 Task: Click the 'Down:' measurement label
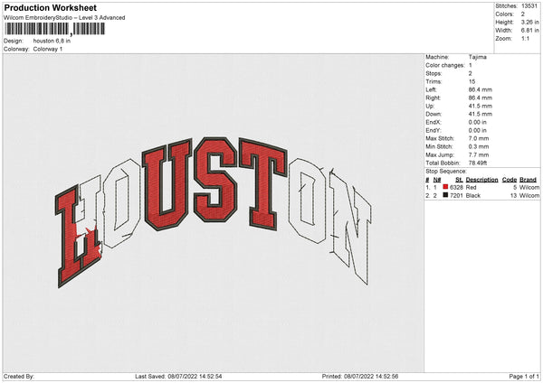tap(433, 114)
